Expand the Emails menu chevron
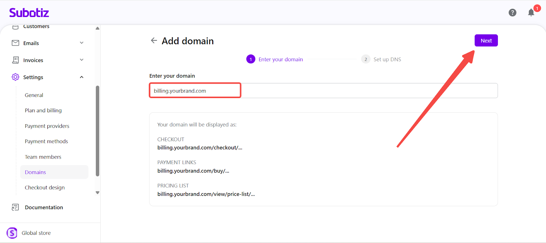This screenshot has height=243, width=546. tap(82, 43)
